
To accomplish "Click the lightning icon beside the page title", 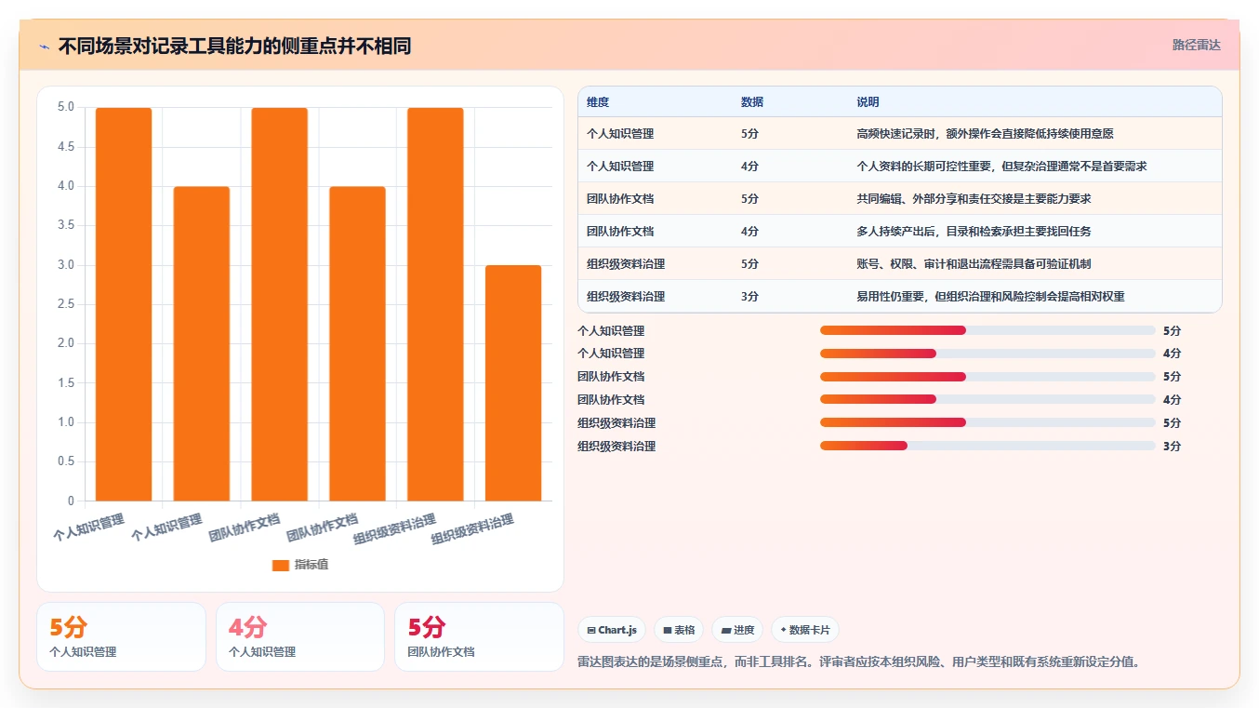I will (x=45, y=47).
